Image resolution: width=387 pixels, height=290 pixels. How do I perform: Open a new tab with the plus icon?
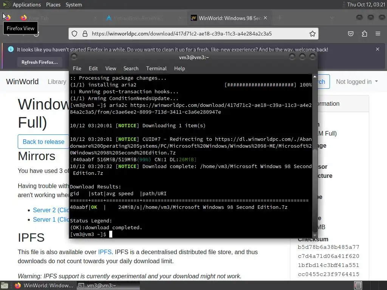point(279,18)
